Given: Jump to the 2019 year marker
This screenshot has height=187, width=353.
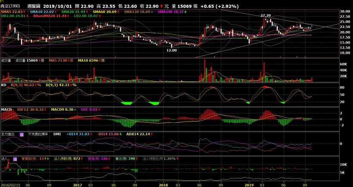Looking at the screenshot, I should click(249, 184).
